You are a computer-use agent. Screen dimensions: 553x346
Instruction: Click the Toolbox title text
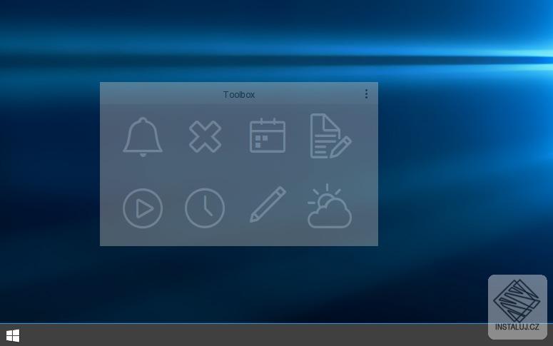click(x=239, y=94)
